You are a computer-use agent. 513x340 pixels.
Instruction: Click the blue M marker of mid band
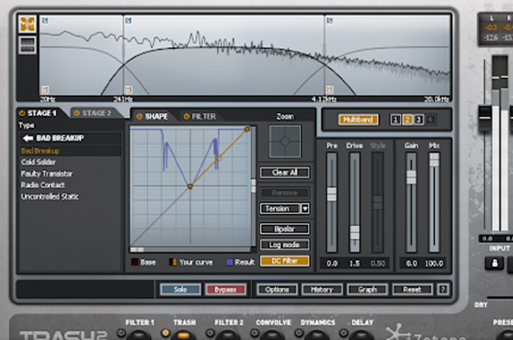tap(128, 21)
